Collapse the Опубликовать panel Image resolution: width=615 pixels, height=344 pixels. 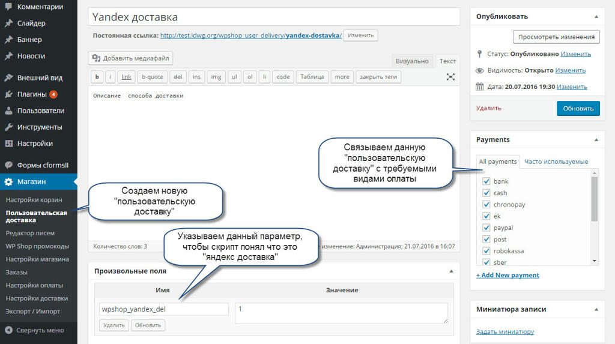(x=596, y=16)
